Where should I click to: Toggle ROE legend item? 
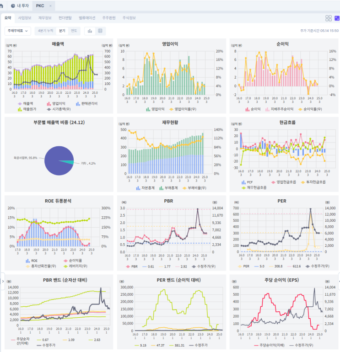[x=32, y=261]
